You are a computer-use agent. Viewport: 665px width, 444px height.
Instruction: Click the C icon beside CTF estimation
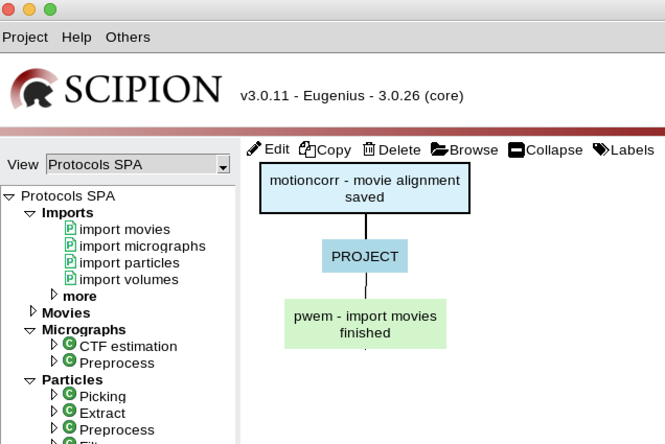(x=69, y=344)
